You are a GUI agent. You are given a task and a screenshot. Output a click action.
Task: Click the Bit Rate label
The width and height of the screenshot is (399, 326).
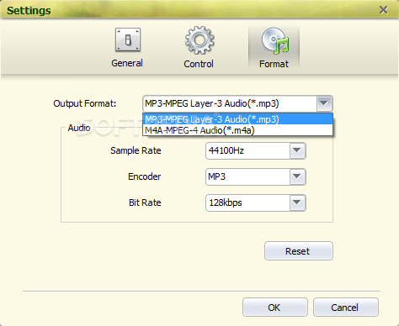(145, 202)
